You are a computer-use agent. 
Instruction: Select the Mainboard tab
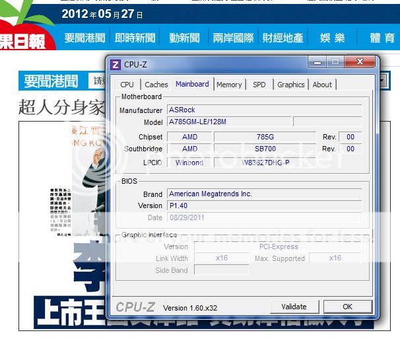pos(192,84)
